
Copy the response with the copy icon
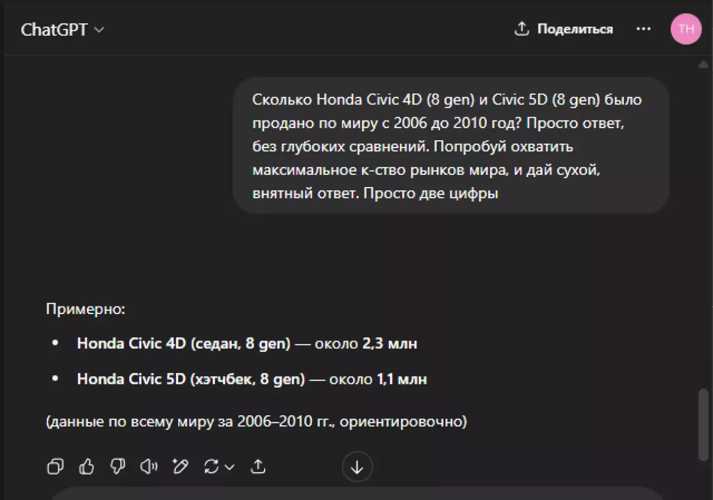[56, 467]
